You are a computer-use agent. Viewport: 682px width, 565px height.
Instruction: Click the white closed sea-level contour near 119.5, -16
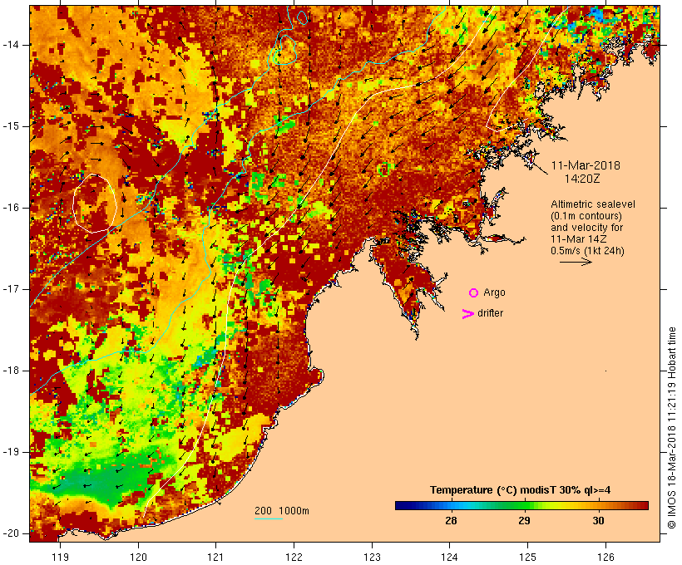(94, 204)
